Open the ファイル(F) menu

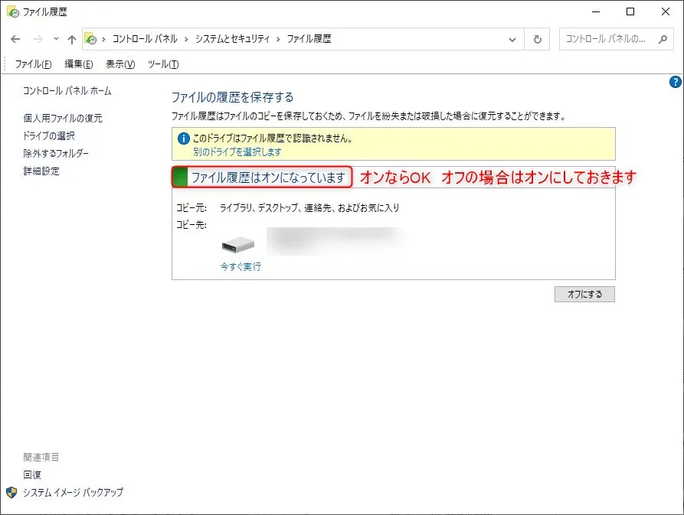pyautogui.click(x=33, y=64)
